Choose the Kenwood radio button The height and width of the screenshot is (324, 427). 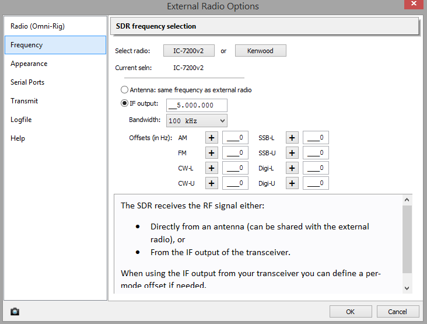coord(261,51)
